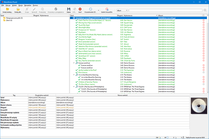Open the Narzędzia menu
Image resolution: width=209 pixels, height=139 pixels.
tap(28, 5)
